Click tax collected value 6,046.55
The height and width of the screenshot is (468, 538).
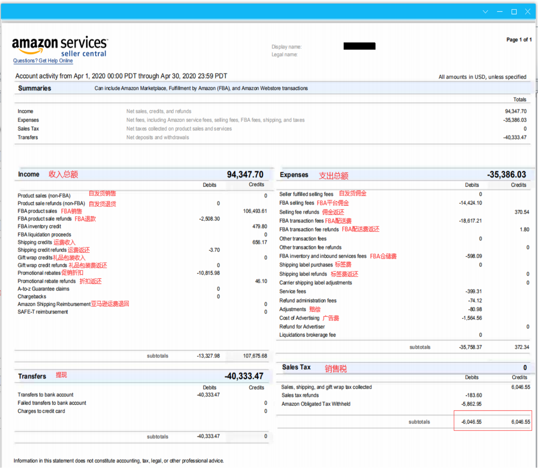click(521, 387)
